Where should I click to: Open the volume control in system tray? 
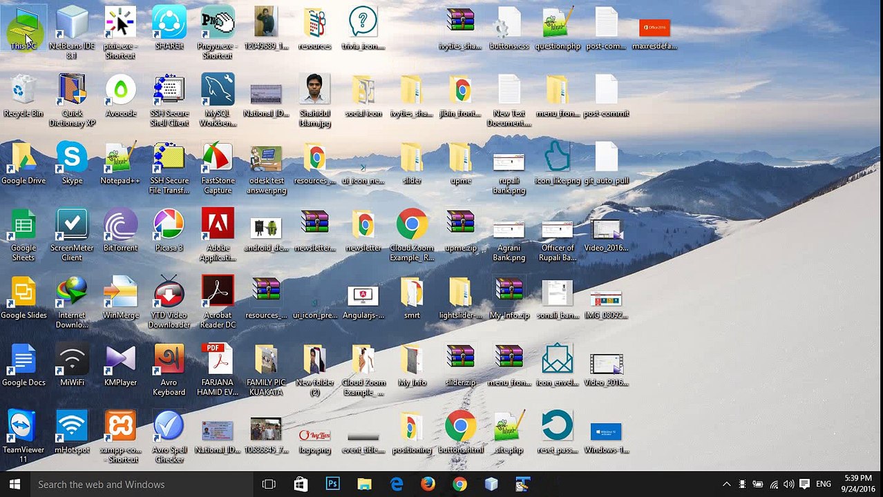pyautogui.click(x=788, y=485)
